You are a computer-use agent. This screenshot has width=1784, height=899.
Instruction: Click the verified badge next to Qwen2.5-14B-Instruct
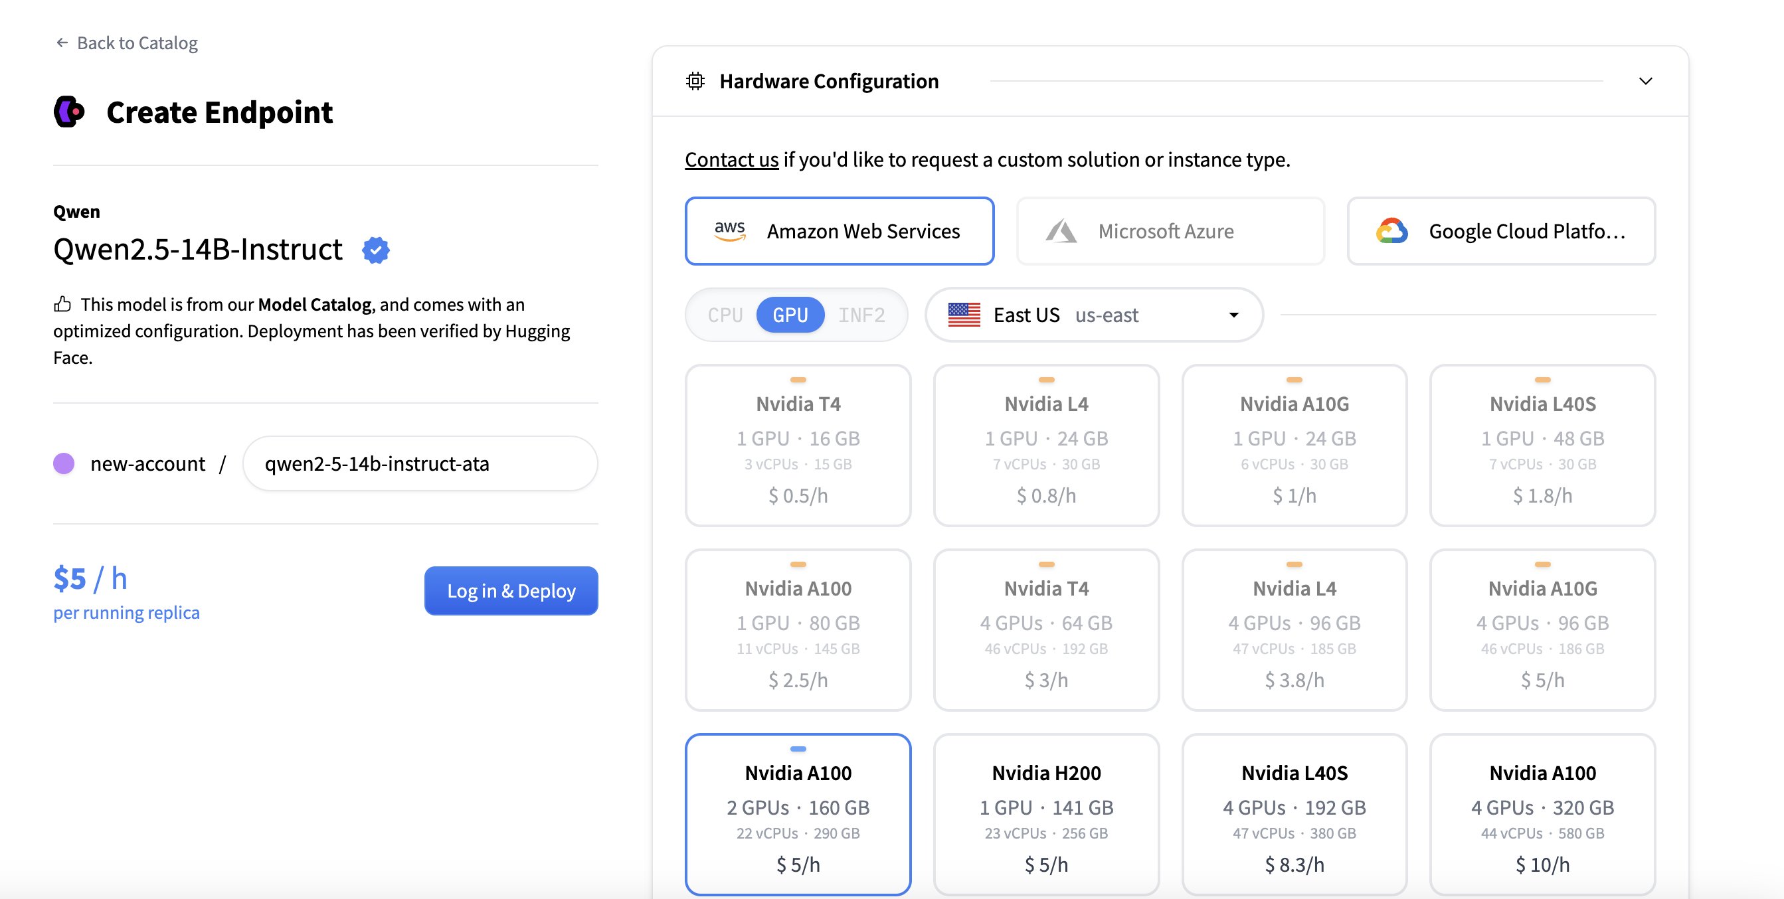pyautogui.click(x=376, y=250)
